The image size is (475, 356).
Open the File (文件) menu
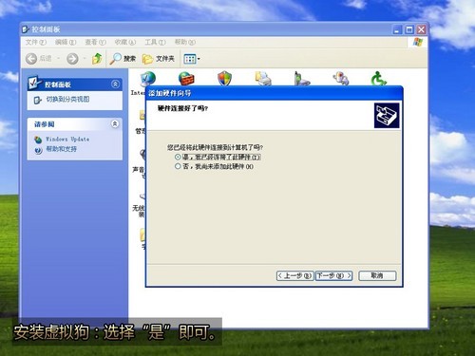pos(36,42)
